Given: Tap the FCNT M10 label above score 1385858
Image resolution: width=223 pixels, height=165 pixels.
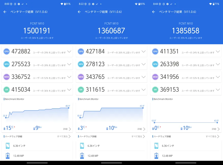Looking at the screenshot, I should (x=186, y=23).
